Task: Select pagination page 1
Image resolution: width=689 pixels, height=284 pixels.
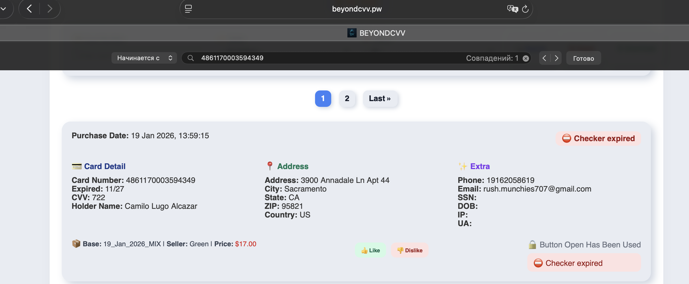Action: (323, 99)
